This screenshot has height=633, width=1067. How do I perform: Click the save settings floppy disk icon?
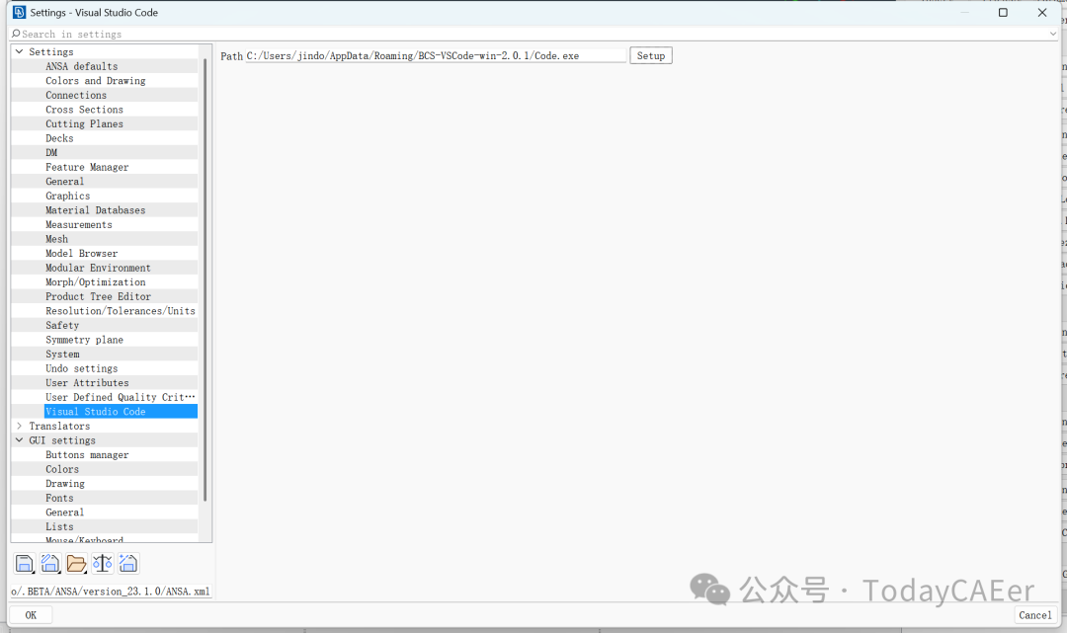pos(24,564)
